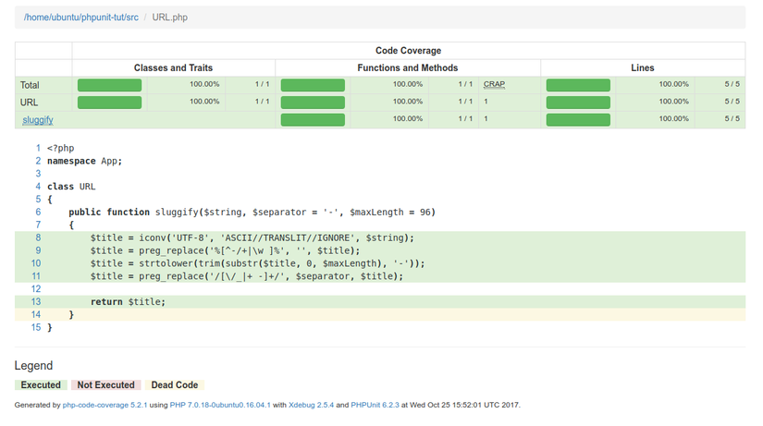Click the '<?php' opening tag line
Viewport: 763px width, 426px height.
(x=61, y=149)
